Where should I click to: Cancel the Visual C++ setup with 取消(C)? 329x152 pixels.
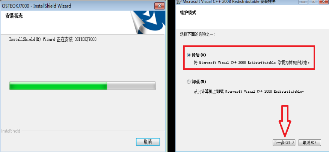(309, 143)
